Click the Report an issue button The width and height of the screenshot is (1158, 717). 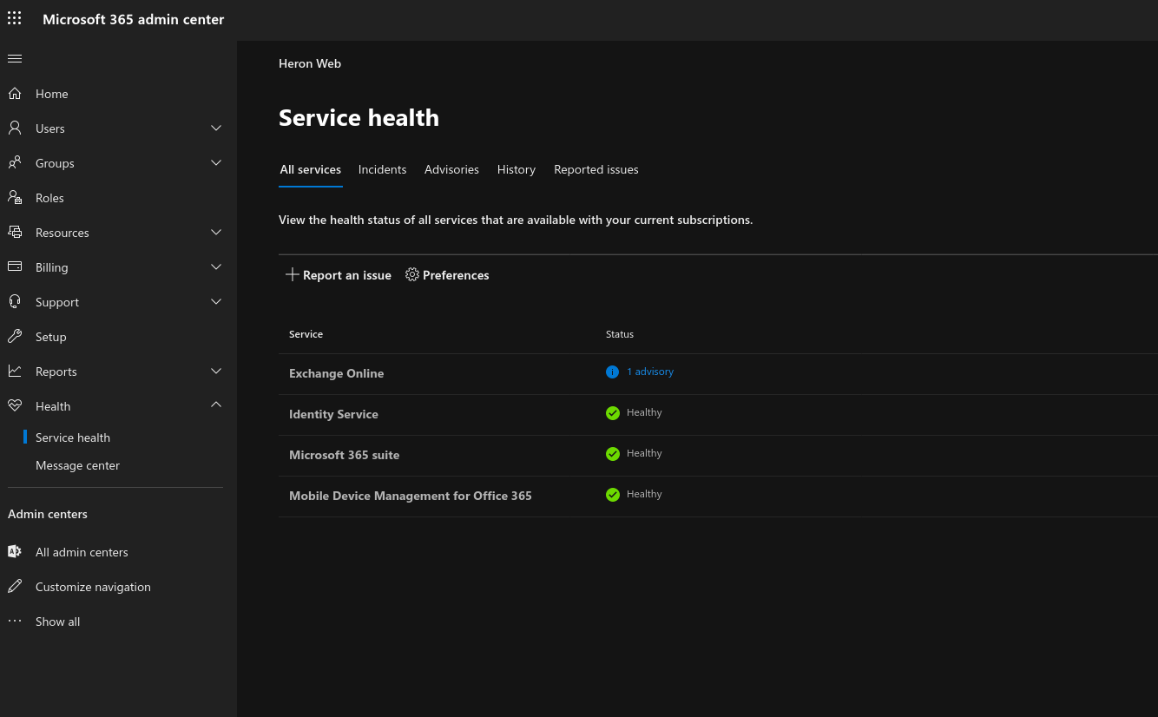click(339, 275)
